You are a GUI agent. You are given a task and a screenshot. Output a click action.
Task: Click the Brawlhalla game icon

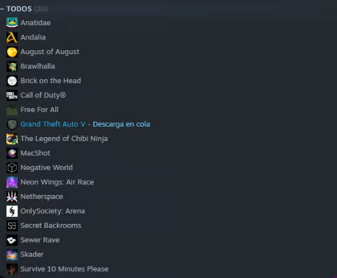click(12, 66)
